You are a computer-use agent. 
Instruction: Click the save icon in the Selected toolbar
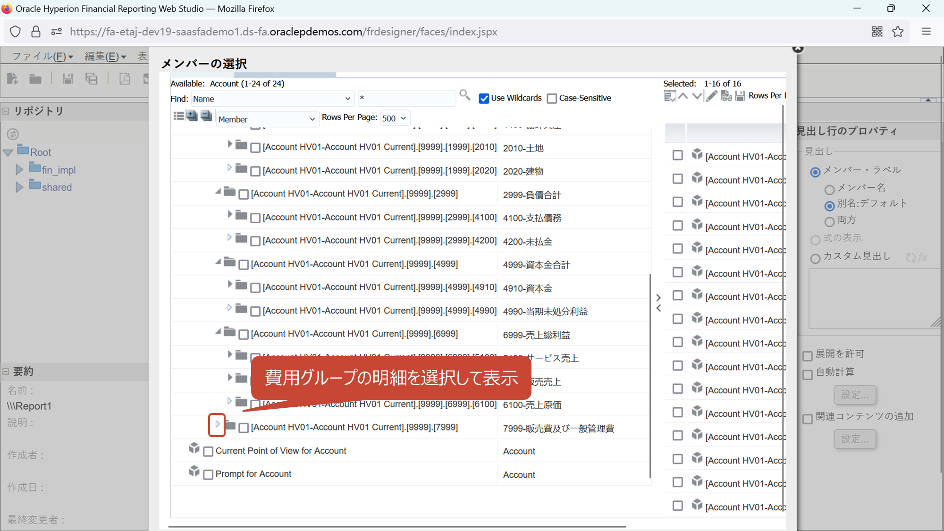point(740,96)
